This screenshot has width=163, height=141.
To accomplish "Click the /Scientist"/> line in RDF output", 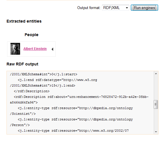I will point(23,114).
